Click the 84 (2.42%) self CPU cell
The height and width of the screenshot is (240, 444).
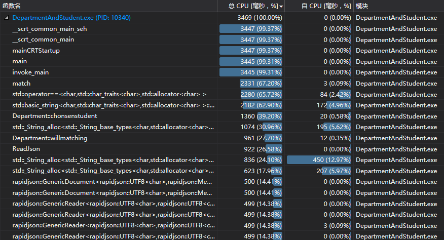(x=319, y=94)
